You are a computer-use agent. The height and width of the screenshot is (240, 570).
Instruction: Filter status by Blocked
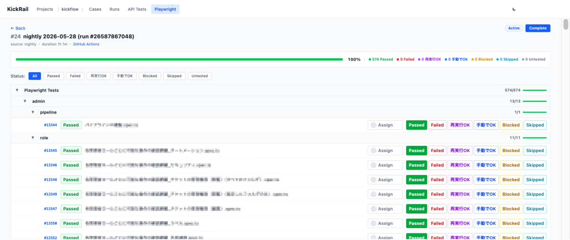pyautogui.click(x=150, y=76)
